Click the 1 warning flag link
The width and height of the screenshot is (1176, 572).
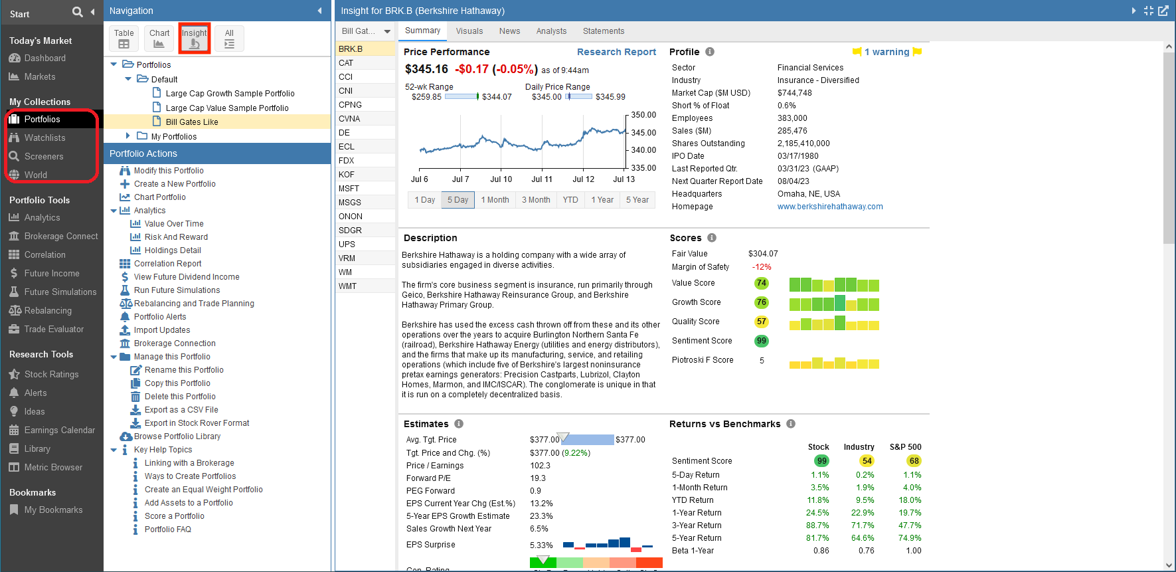886,52
